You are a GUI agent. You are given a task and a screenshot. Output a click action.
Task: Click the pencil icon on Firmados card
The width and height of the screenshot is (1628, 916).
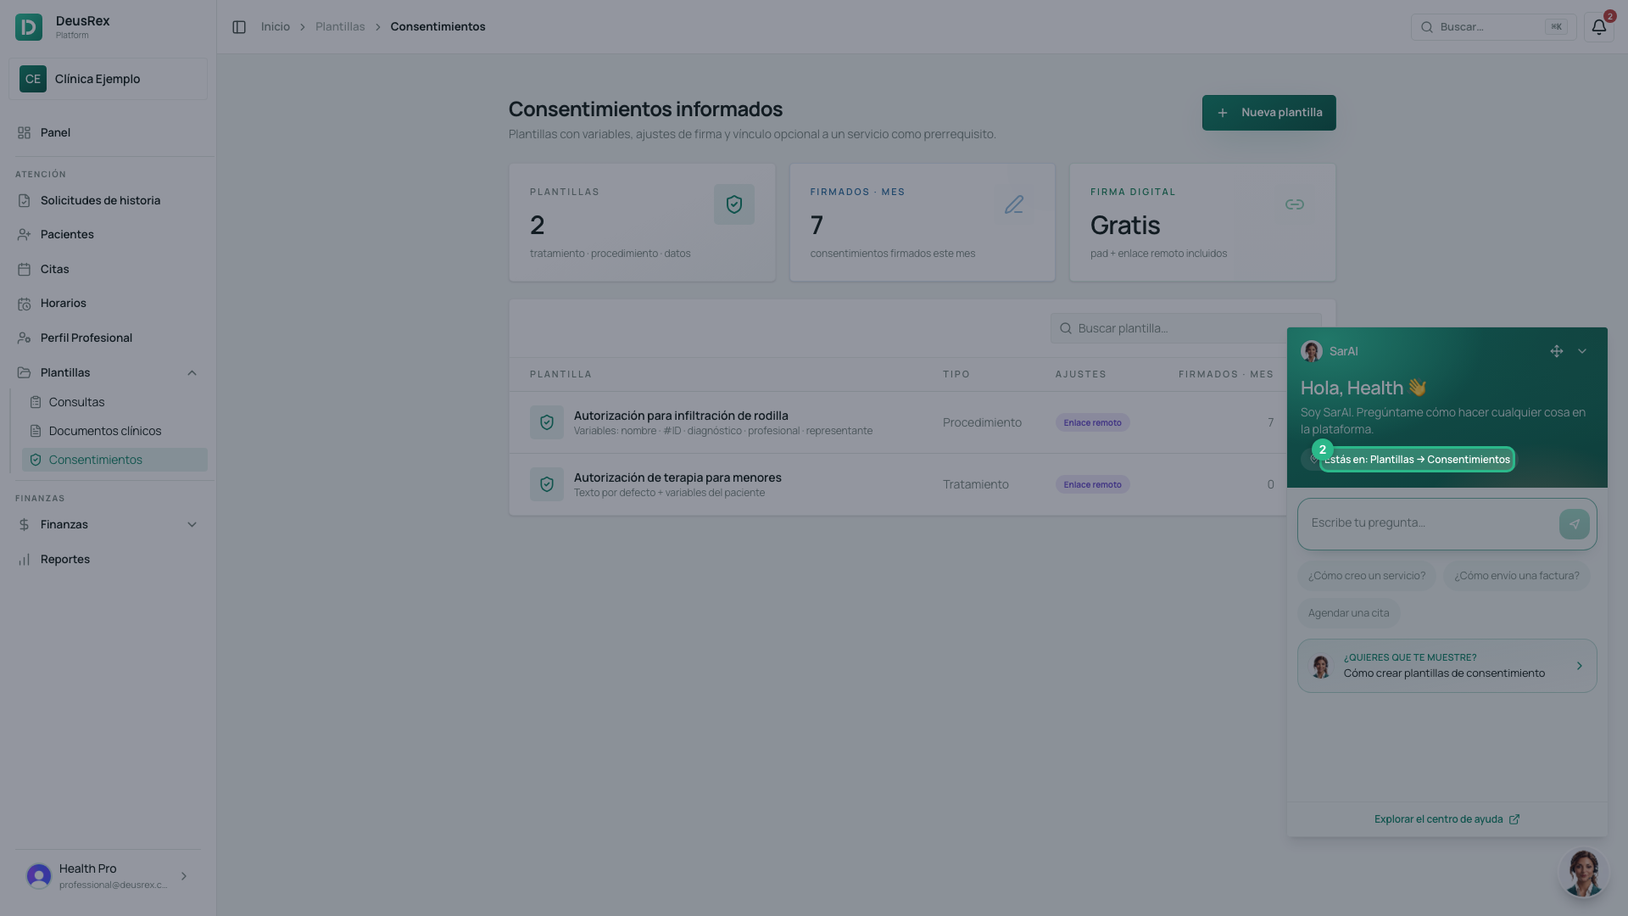[x=1014, y=204]
